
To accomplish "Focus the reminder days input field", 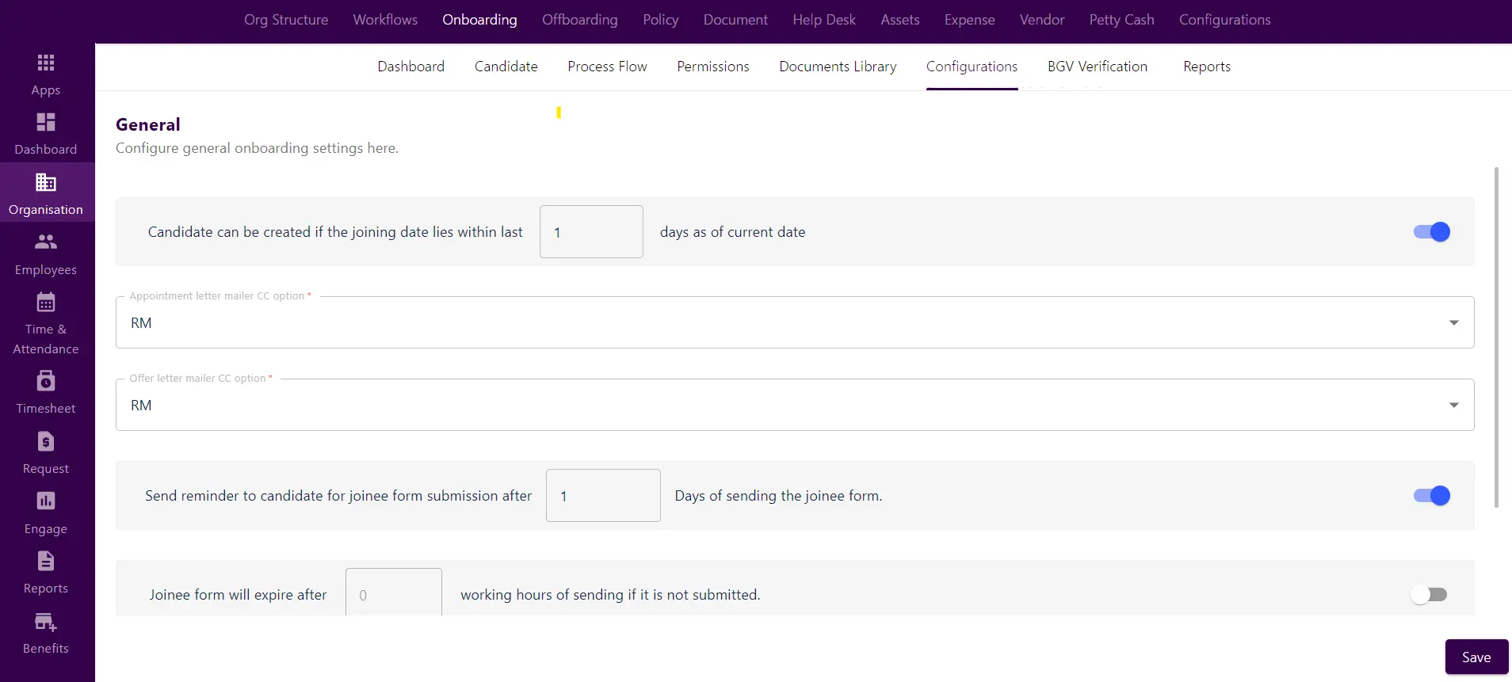I will point(603,496).
